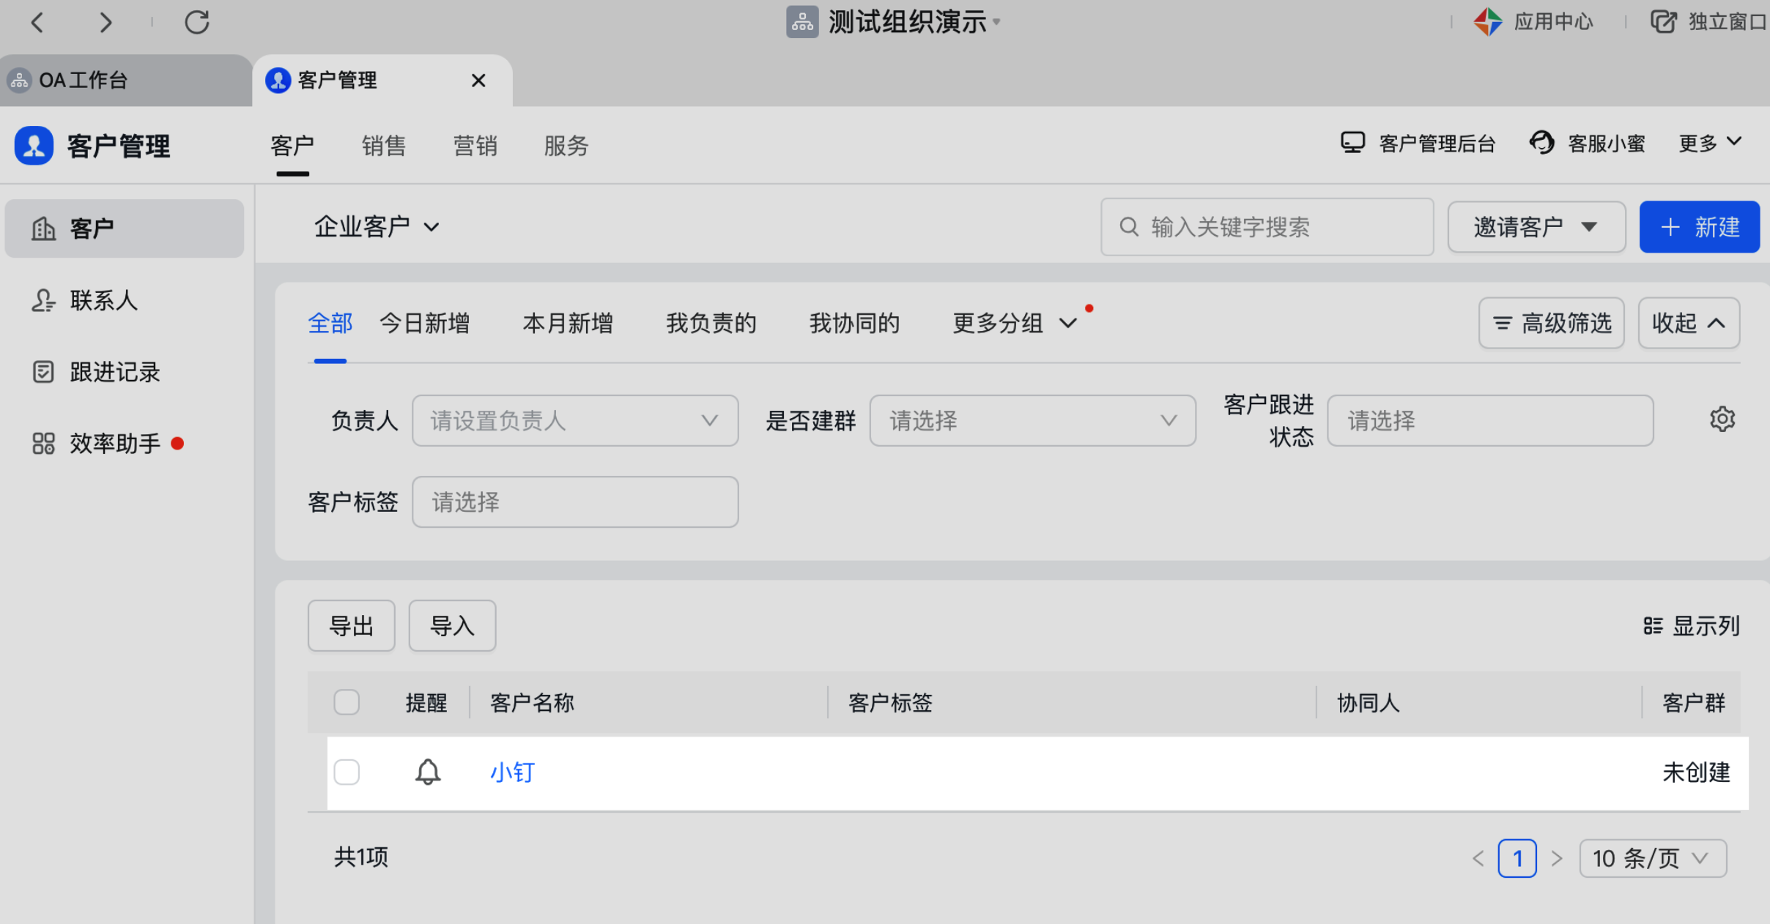
Task: Reload the page with refresh icon
Action: coord(197,22)
